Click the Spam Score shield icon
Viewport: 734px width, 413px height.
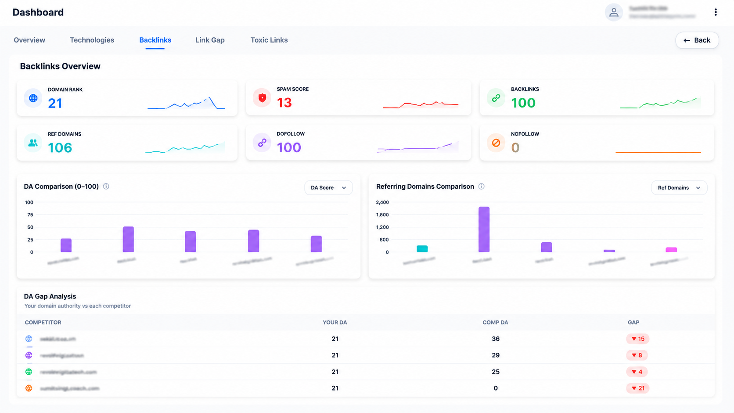click(x=262, y=98)
